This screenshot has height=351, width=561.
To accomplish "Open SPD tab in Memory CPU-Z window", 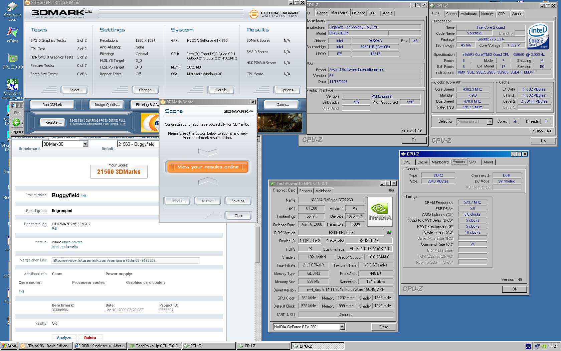I will [473, 162].
